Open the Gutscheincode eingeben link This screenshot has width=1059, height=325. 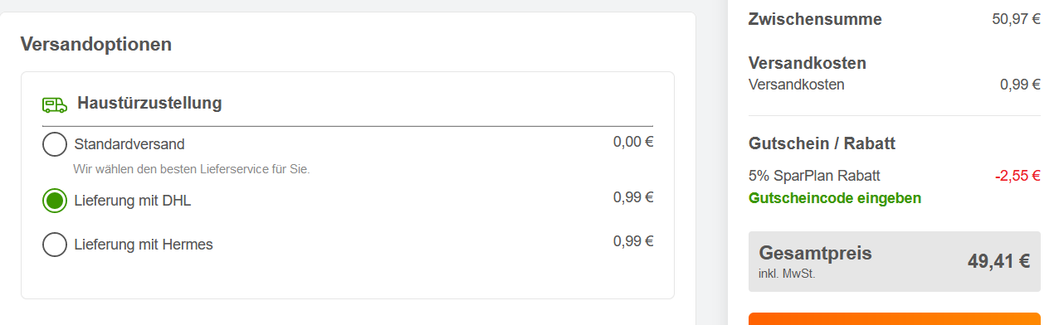(x=835, y=198)
